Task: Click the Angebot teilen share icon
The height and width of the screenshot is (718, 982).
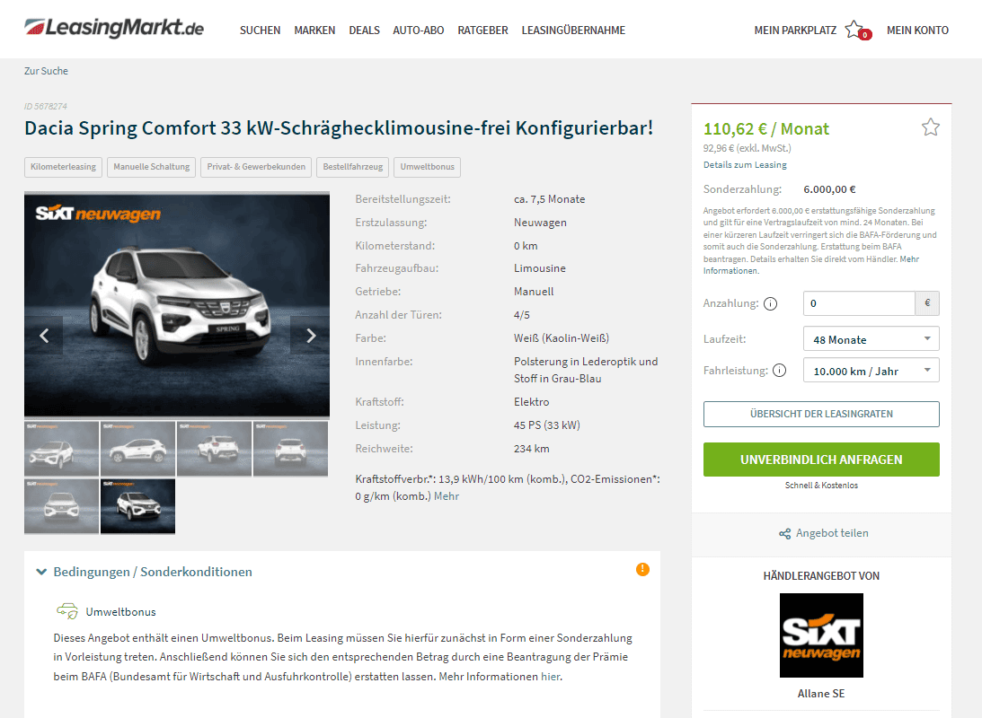Action: coord(784,533)
